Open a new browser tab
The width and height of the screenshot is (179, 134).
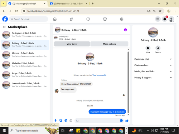pos(92,4)
